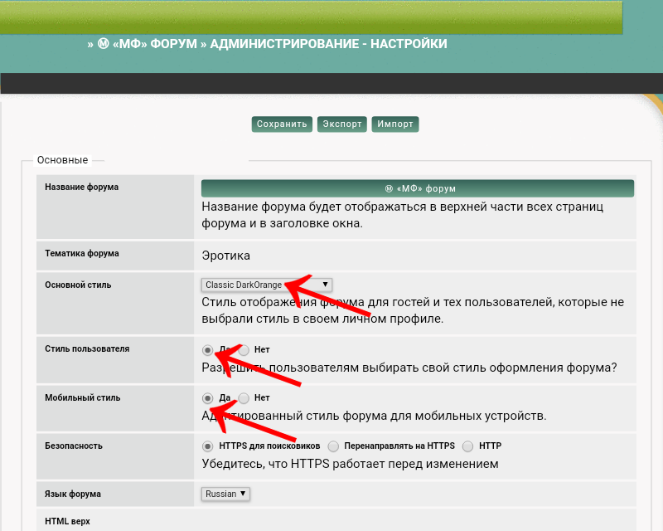Image resolution: width=663 pixels, height=531 pixels.
Task: Click the Стиль пользователя row label
Action: pos(87,349)
